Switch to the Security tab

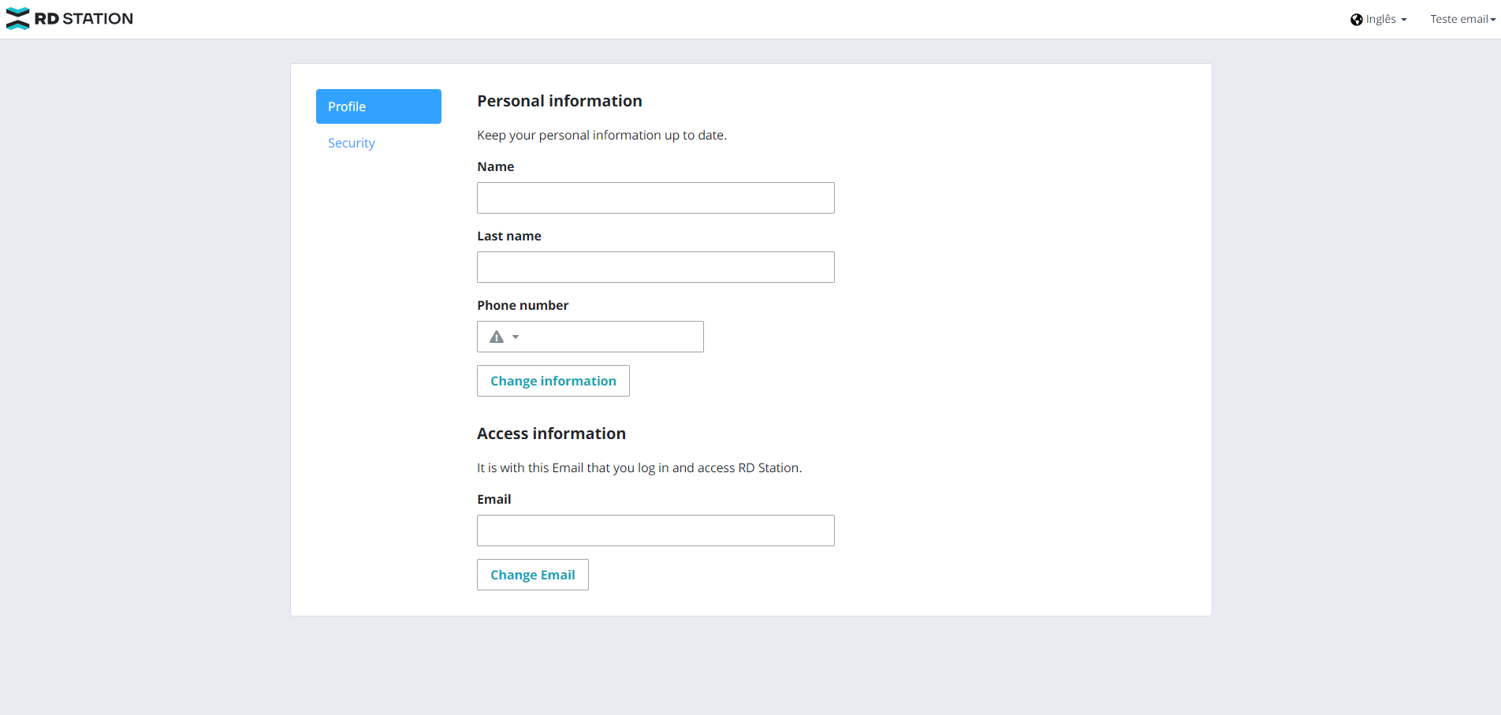point(351,143)
